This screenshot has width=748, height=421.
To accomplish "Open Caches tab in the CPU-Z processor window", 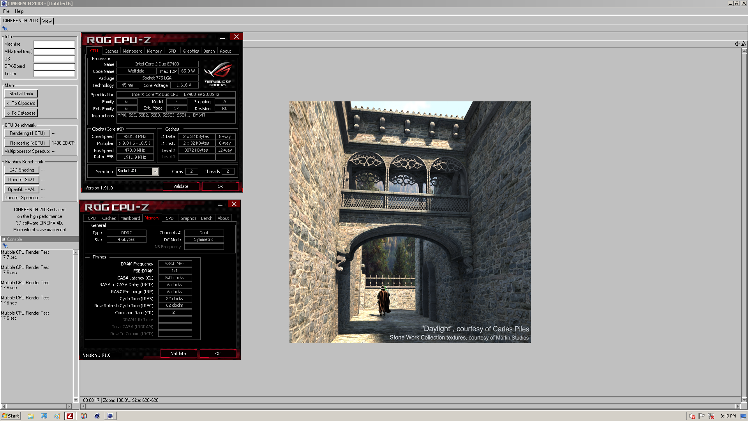I will pyautogui.click(x=111, y=51).
